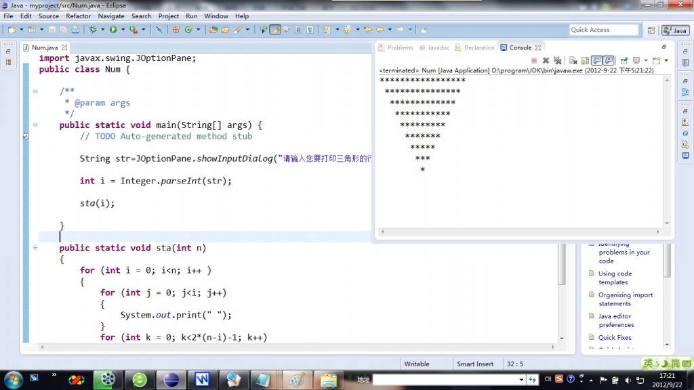Screen dimensions: 694x390
Task: Open the Quick Fixes help link
Action: 616,337
